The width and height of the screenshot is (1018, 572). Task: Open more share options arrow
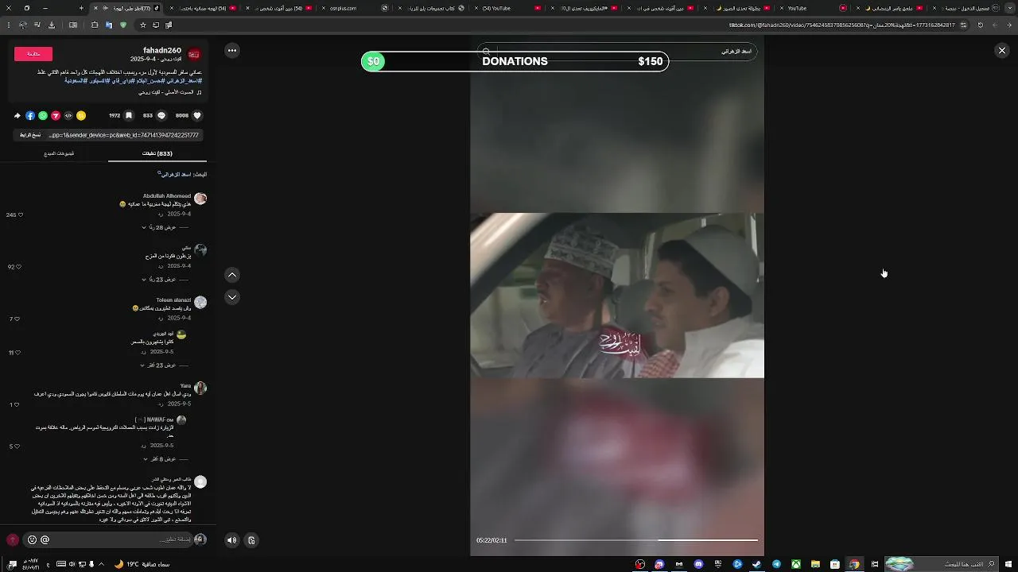point(17,115)
